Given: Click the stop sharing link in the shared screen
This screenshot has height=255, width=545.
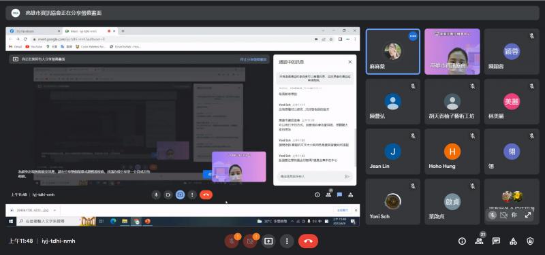Looking at the screenshot, I should click(253, 59).
